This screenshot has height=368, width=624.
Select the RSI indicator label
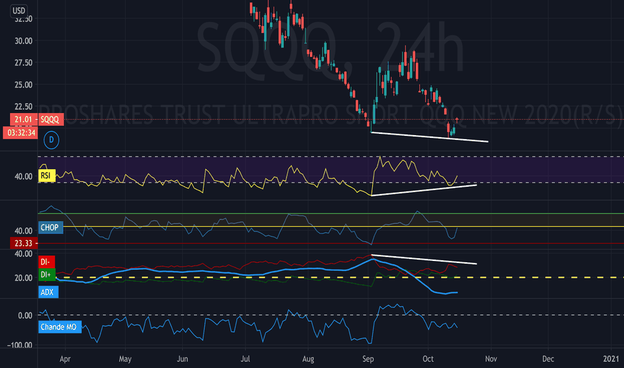tap(46, 175)
